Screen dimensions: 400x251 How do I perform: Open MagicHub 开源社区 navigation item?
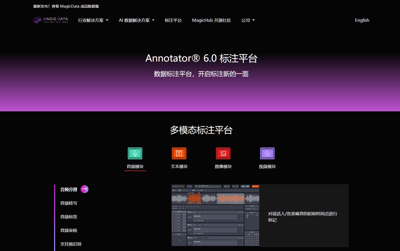(x=211, y=20)
